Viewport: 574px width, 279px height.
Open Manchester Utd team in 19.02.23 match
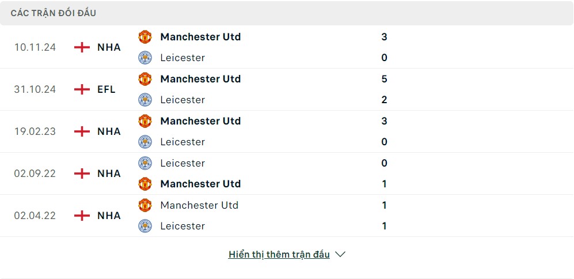pyautogui.click(x=200, y=121)
